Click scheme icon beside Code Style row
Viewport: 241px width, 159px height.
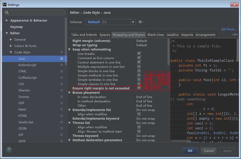pyautogui.click(x=62, y=52)
